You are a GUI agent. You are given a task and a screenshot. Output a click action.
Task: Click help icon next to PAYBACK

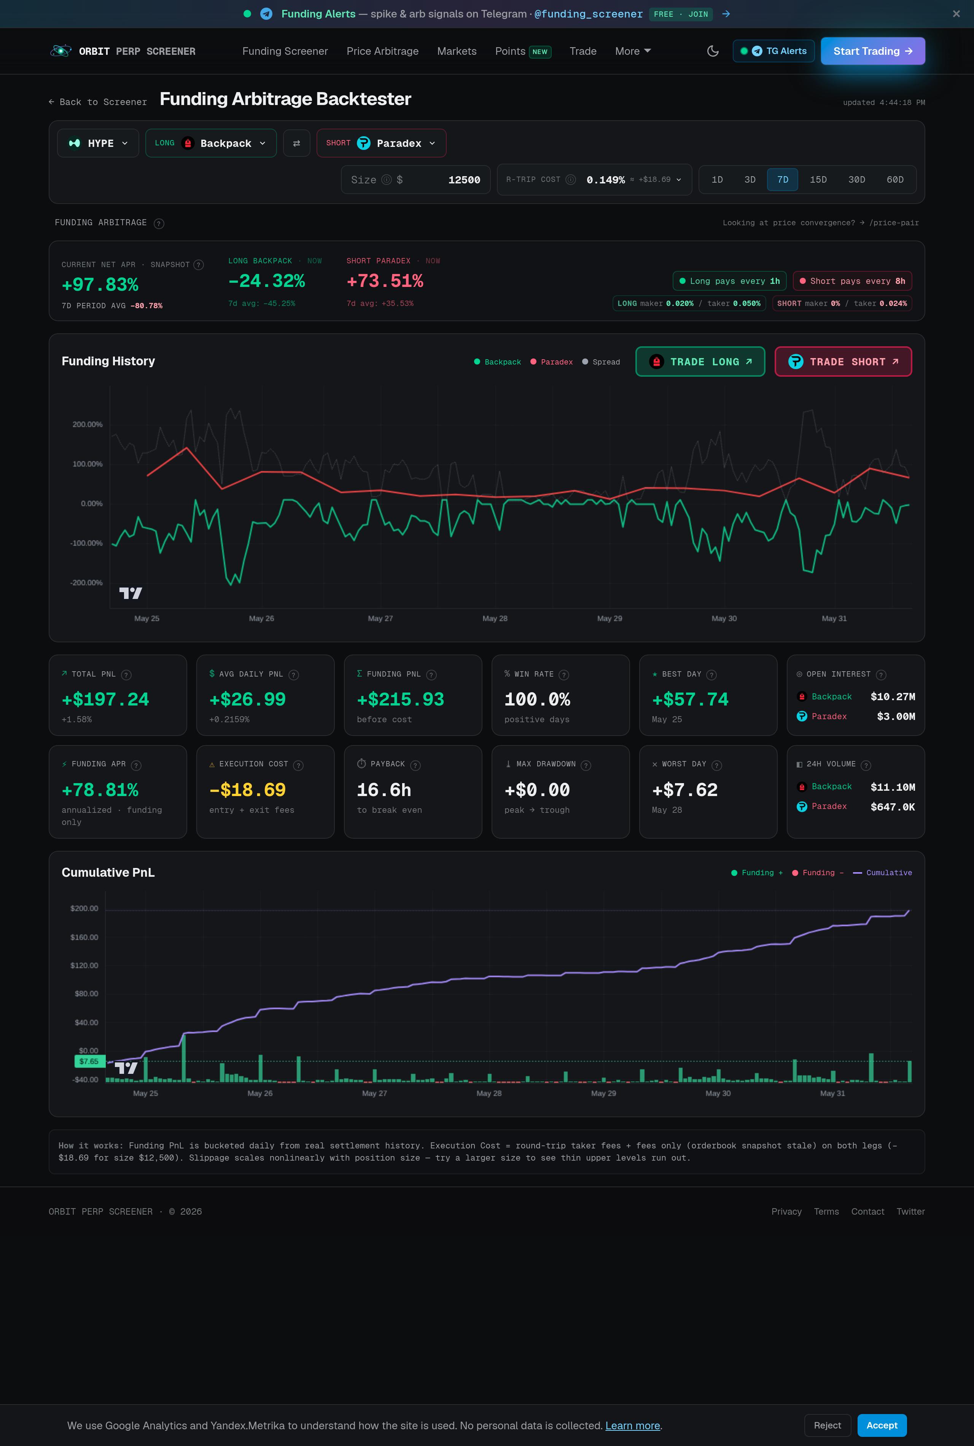(x=415, y=765)
